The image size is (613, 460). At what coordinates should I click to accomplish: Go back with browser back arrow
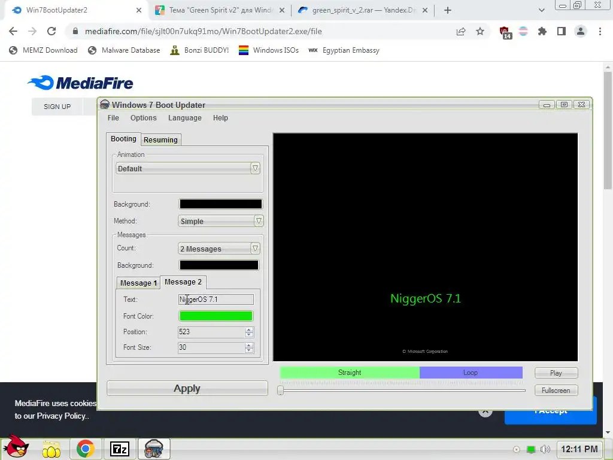(13, 31)
